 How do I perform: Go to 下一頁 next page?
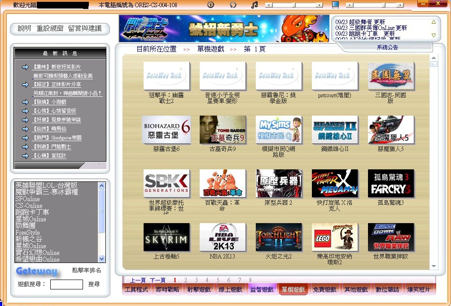click(x=158, y=280)
